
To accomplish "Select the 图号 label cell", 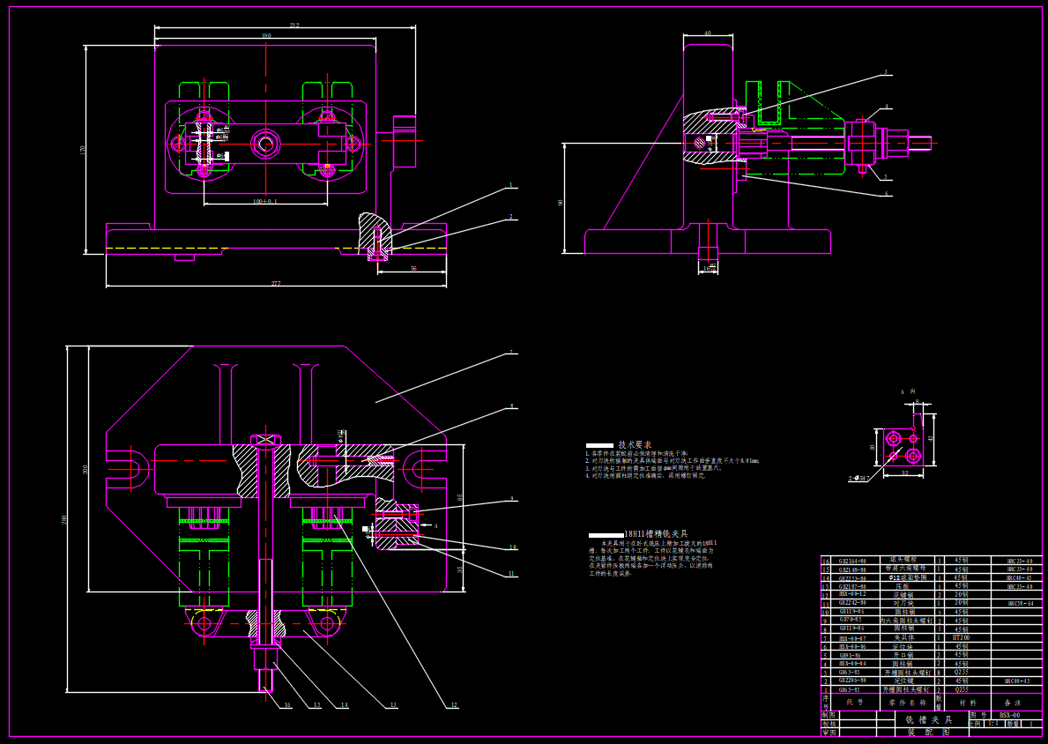I will [979, 715].
